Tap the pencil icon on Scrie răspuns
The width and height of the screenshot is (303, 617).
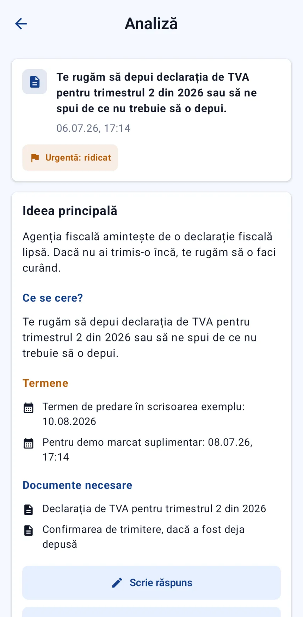coord(117,583)
